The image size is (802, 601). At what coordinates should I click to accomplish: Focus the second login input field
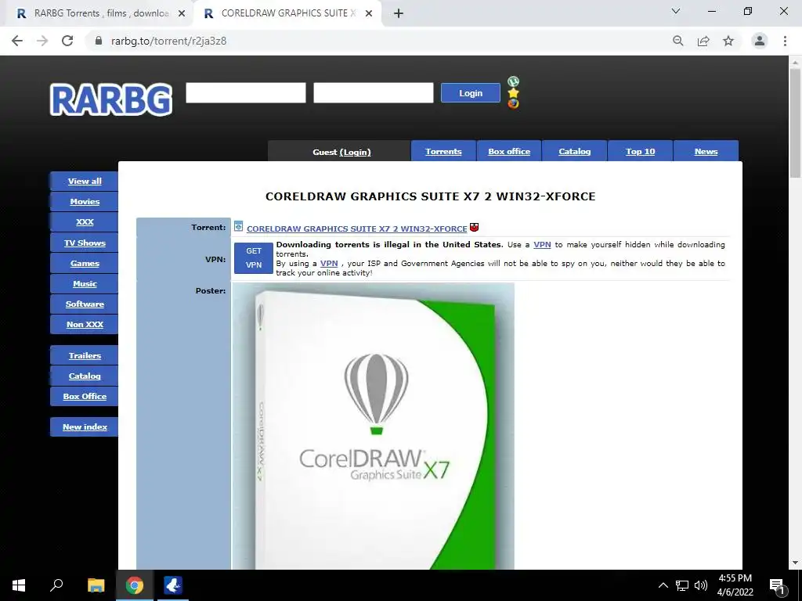(374, 92)
